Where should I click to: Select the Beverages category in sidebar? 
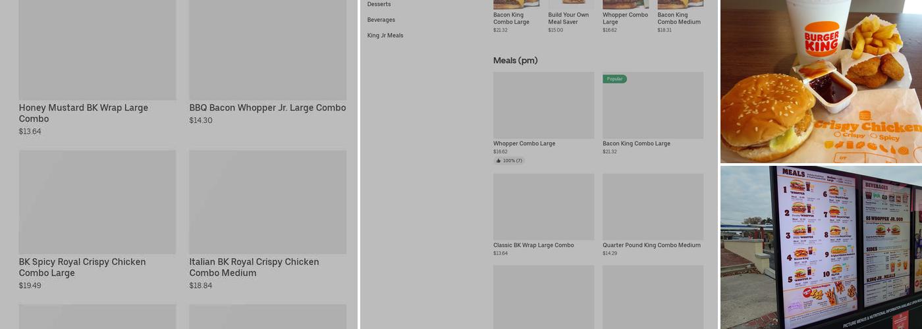tap(381, 20)
